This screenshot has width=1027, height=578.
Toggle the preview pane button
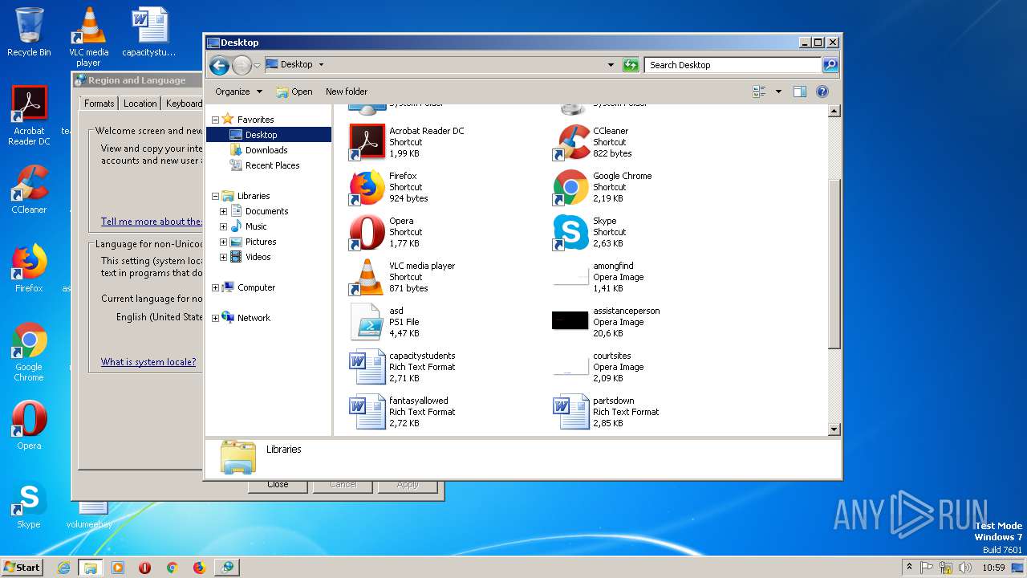tap(799, 92)
